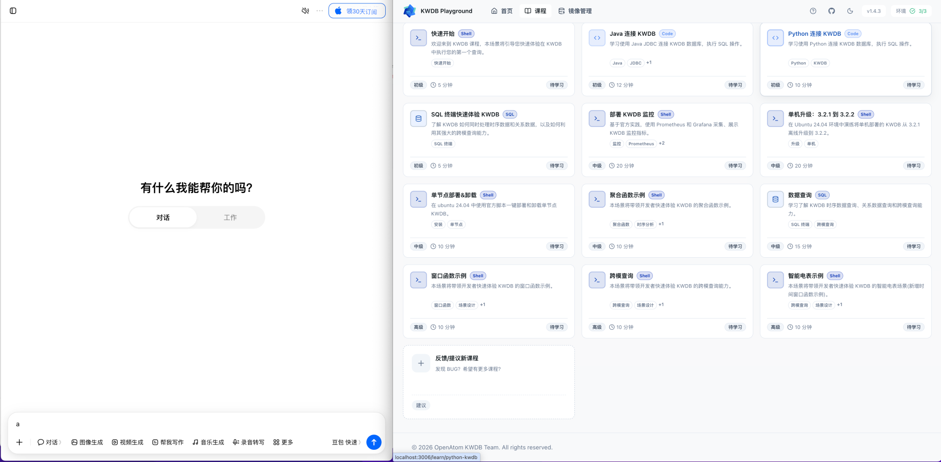Screen dimensions: 941x462
Task: Open the 快速开始 course card terminal icon
Action: (x=419, y=38)
